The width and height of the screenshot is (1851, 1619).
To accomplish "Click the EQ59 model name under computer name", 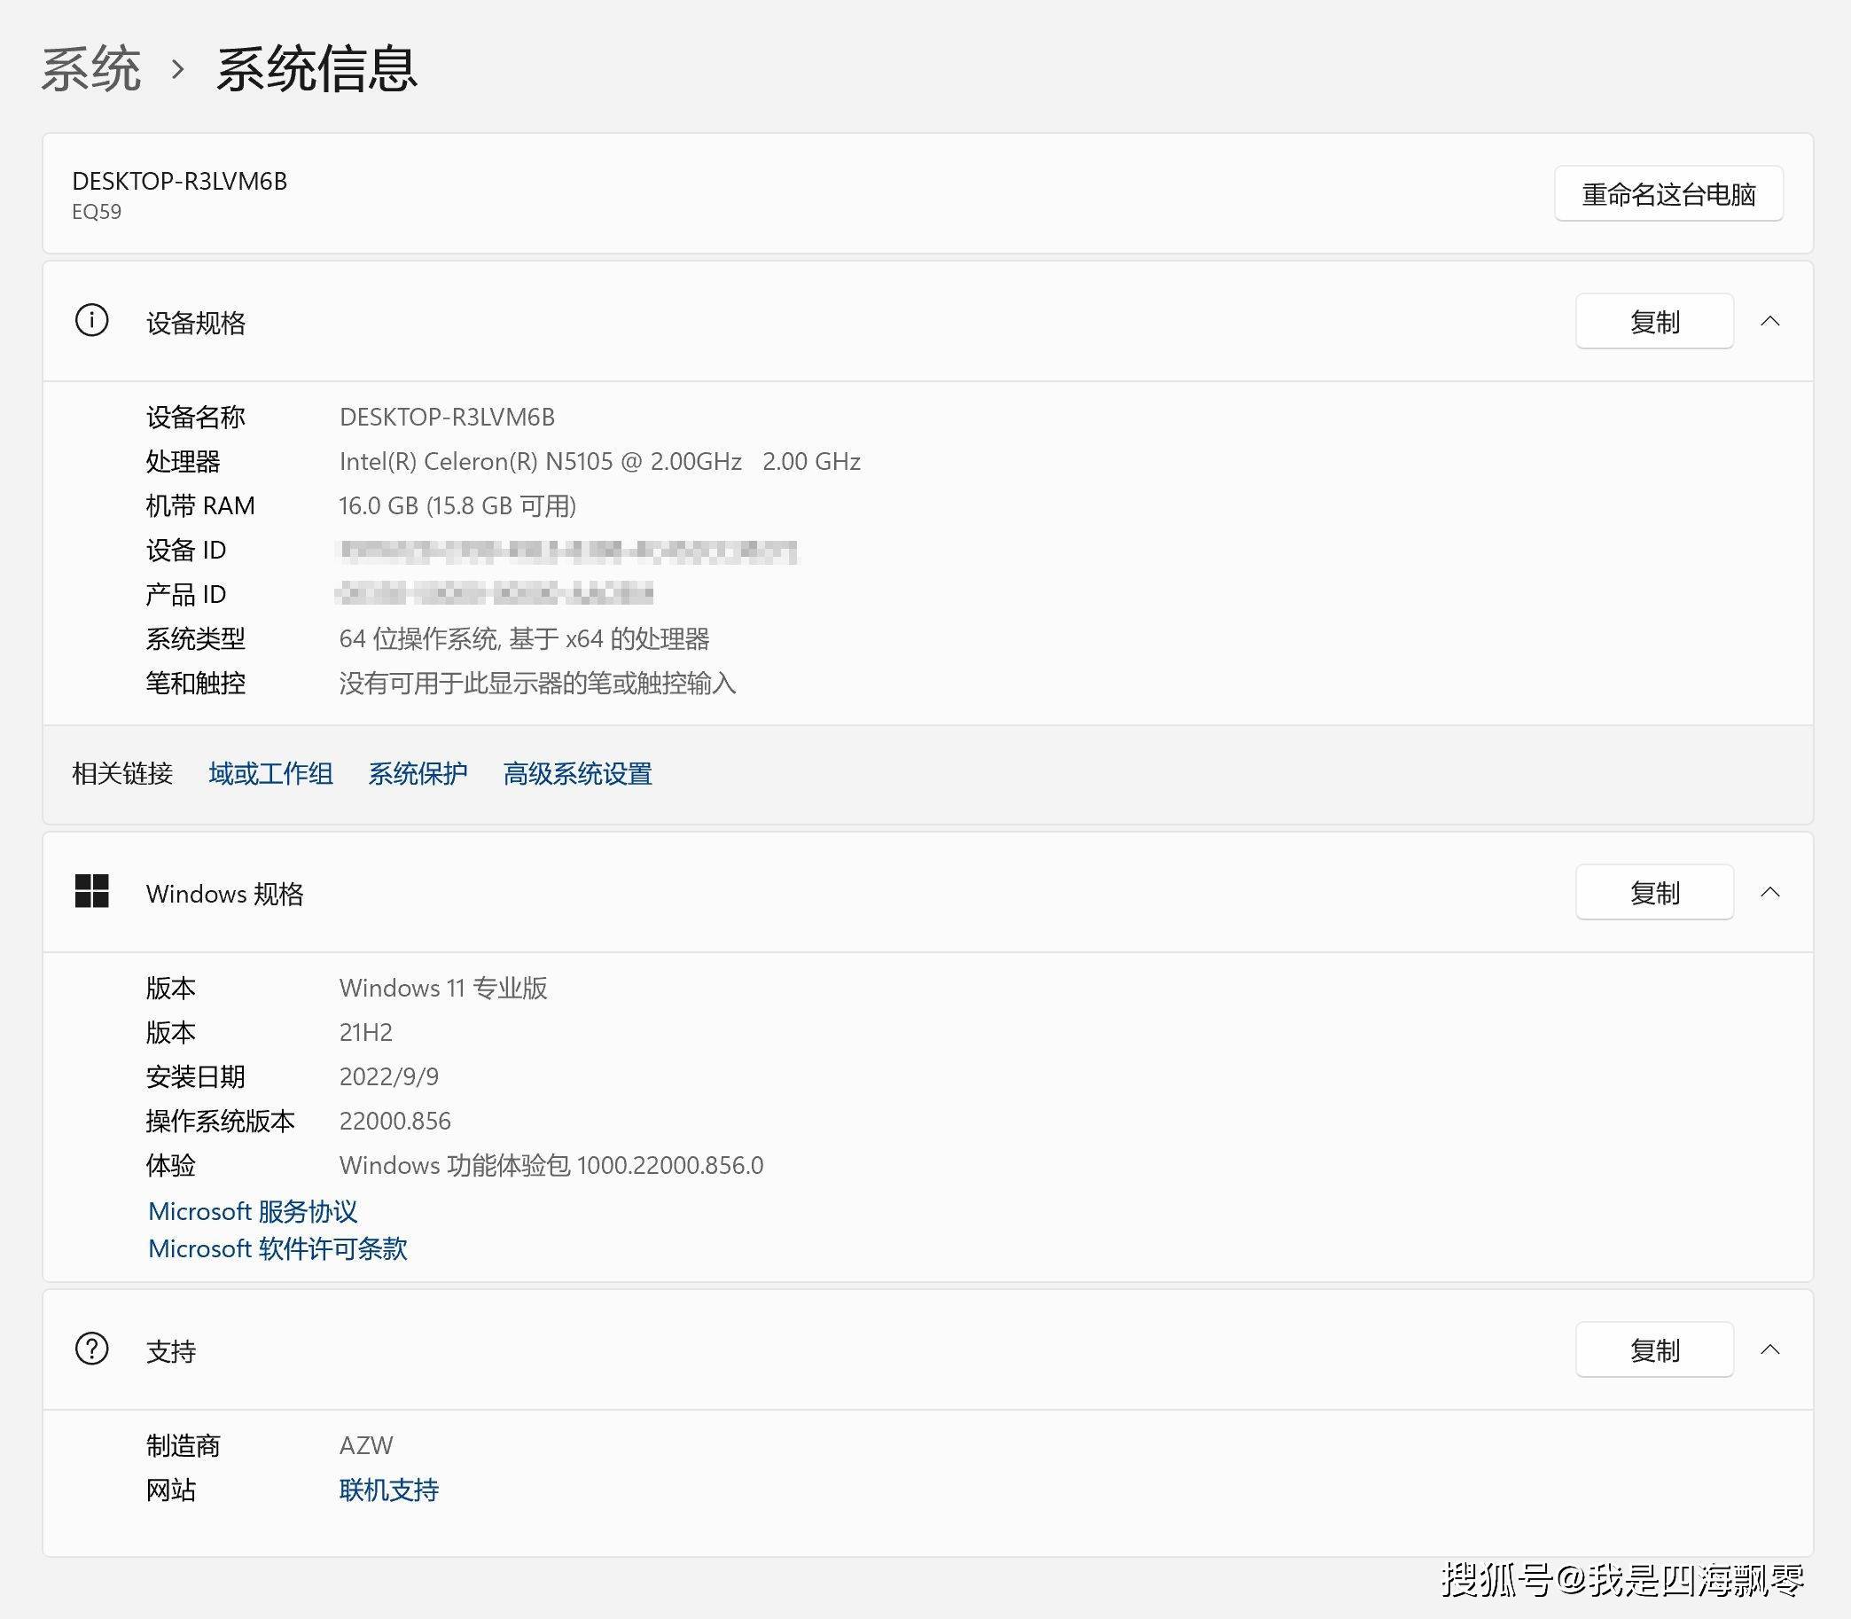I will coord(96,211).
